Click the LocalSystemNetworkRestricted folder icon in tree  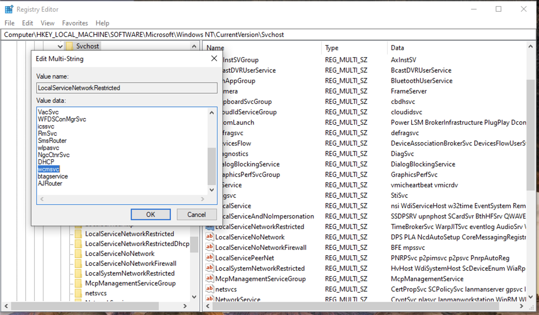[x=78, y=273]
